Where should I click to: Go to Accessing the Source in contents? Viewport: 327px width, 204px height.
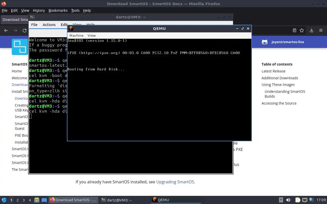point(279,103)
